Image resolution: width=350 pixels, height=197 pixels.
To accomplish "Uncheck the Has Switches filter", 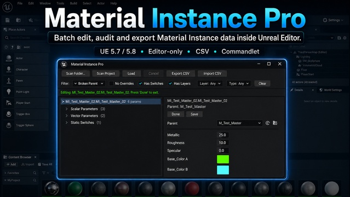I will point(140,83).
